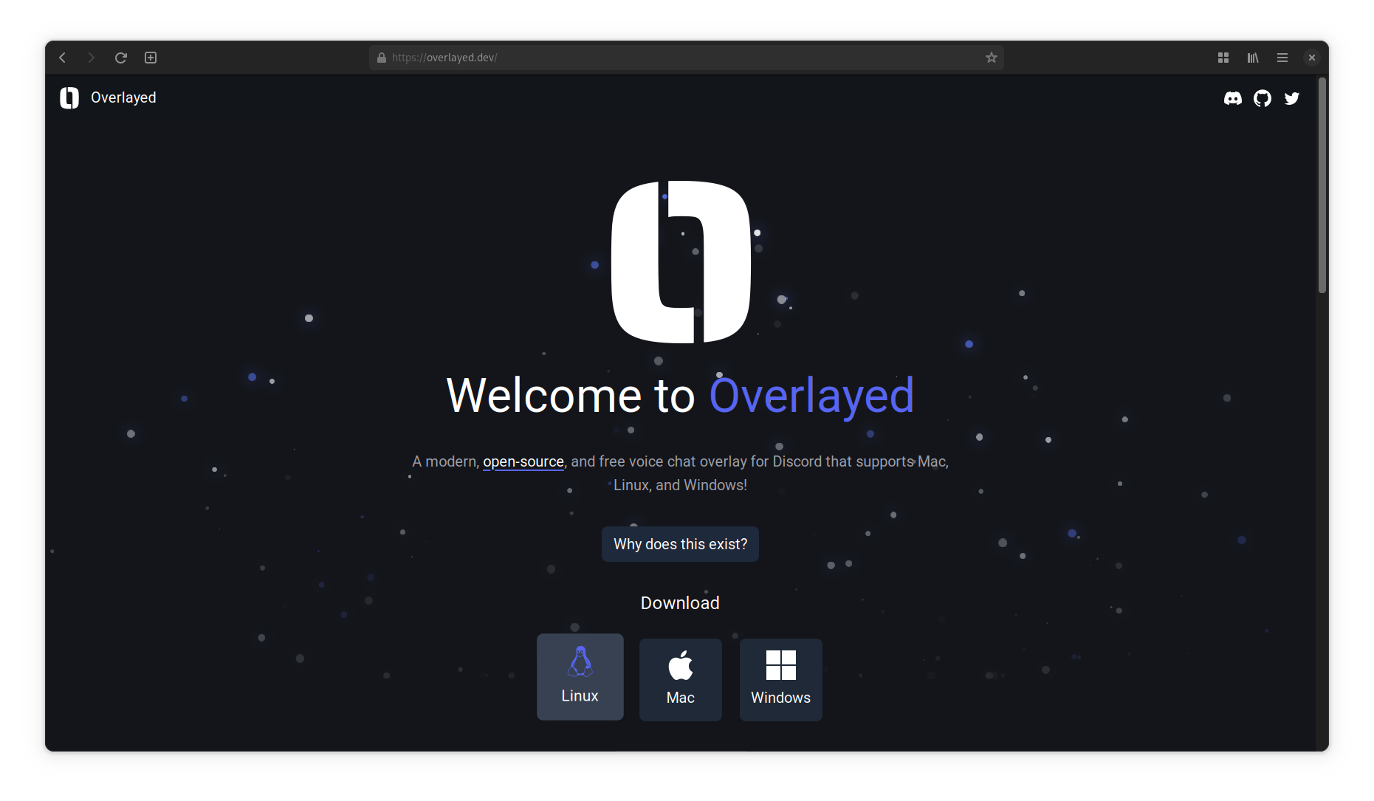Click the site security padlock icon
The width and height of the screenshot is (1374, 801).
382,58
